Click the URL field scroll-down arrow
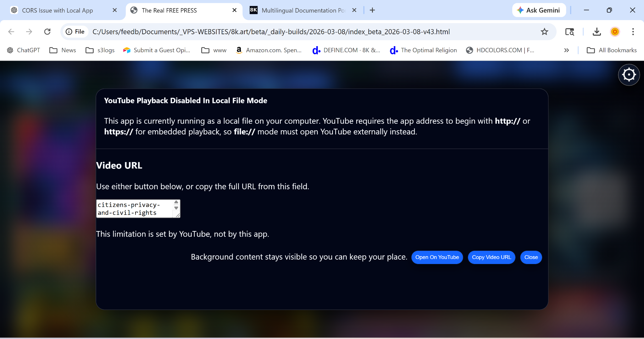 [176, 208]
